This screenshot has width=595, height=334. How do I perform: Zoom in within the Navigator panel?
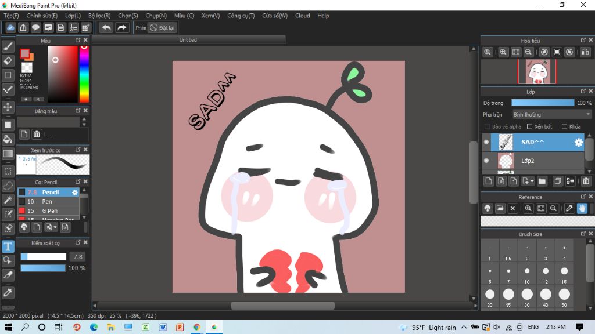point(503,52)
